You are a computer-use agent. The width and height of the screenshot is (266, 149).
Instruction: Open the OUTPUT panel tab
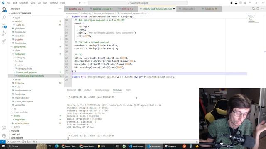click(88, 90)
